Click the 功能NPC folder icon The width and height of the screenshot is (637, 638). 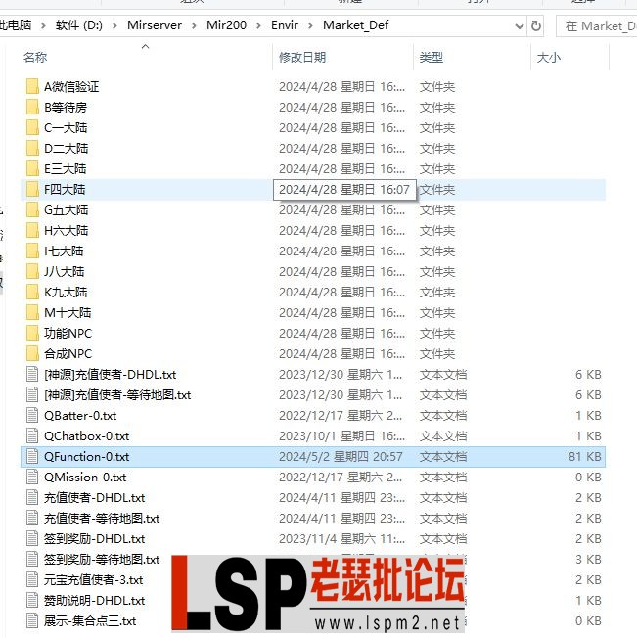click(x=32, y=334)
